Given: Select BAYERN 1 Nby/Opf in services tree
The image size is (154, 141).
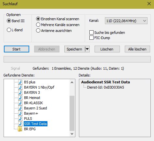Looking at the screenshot, I should 39,87.
